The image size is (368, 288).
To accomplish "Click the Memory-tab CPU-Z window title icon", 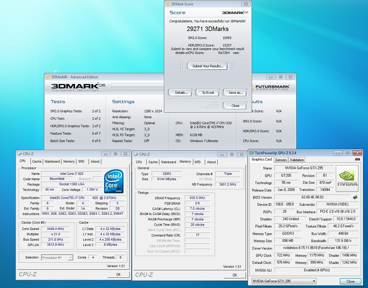I will pos(136,154).
